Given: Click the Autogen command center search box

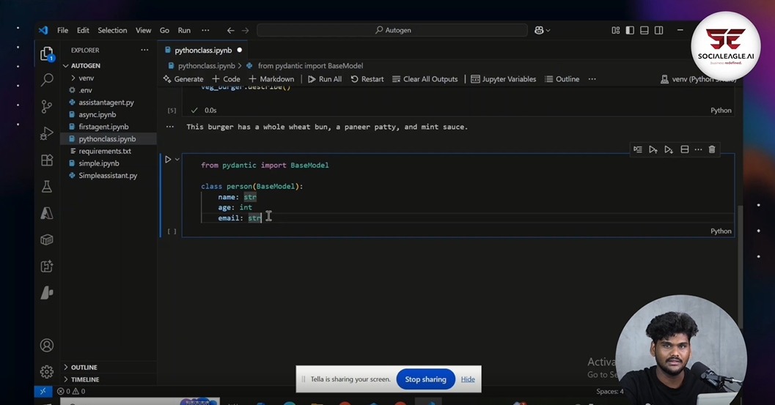Looking at the screenshot, I should coord(392,30).
